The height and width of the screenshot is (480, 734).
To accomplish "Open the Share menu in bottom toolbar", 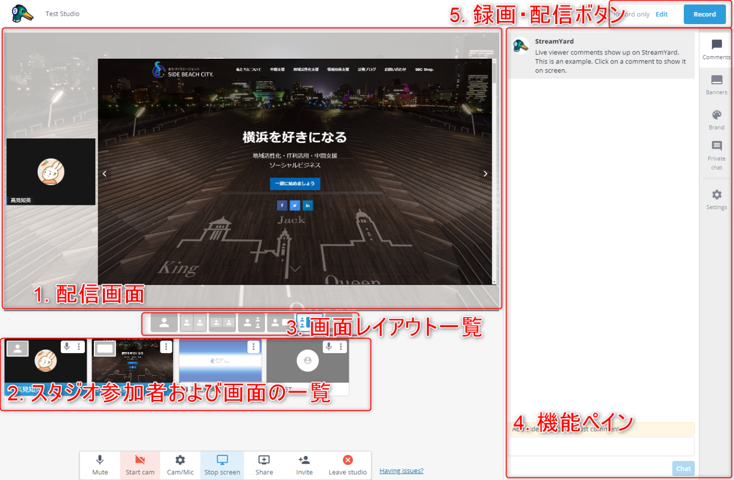I will point(264,465).
